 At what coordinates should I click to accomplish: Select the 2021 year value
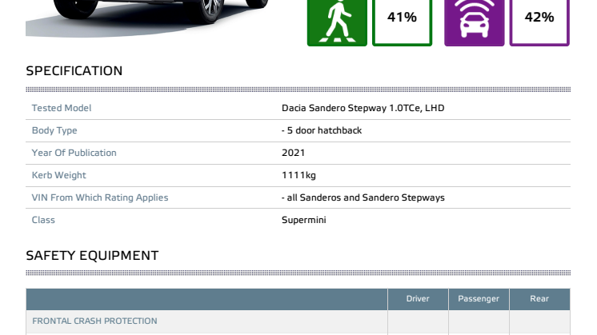293,153
